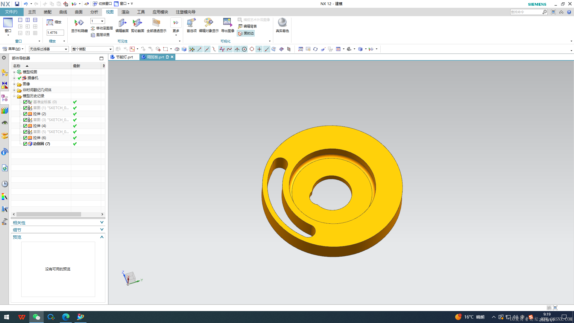
Task: Click the help question mark icon
Action: [569, 12]
